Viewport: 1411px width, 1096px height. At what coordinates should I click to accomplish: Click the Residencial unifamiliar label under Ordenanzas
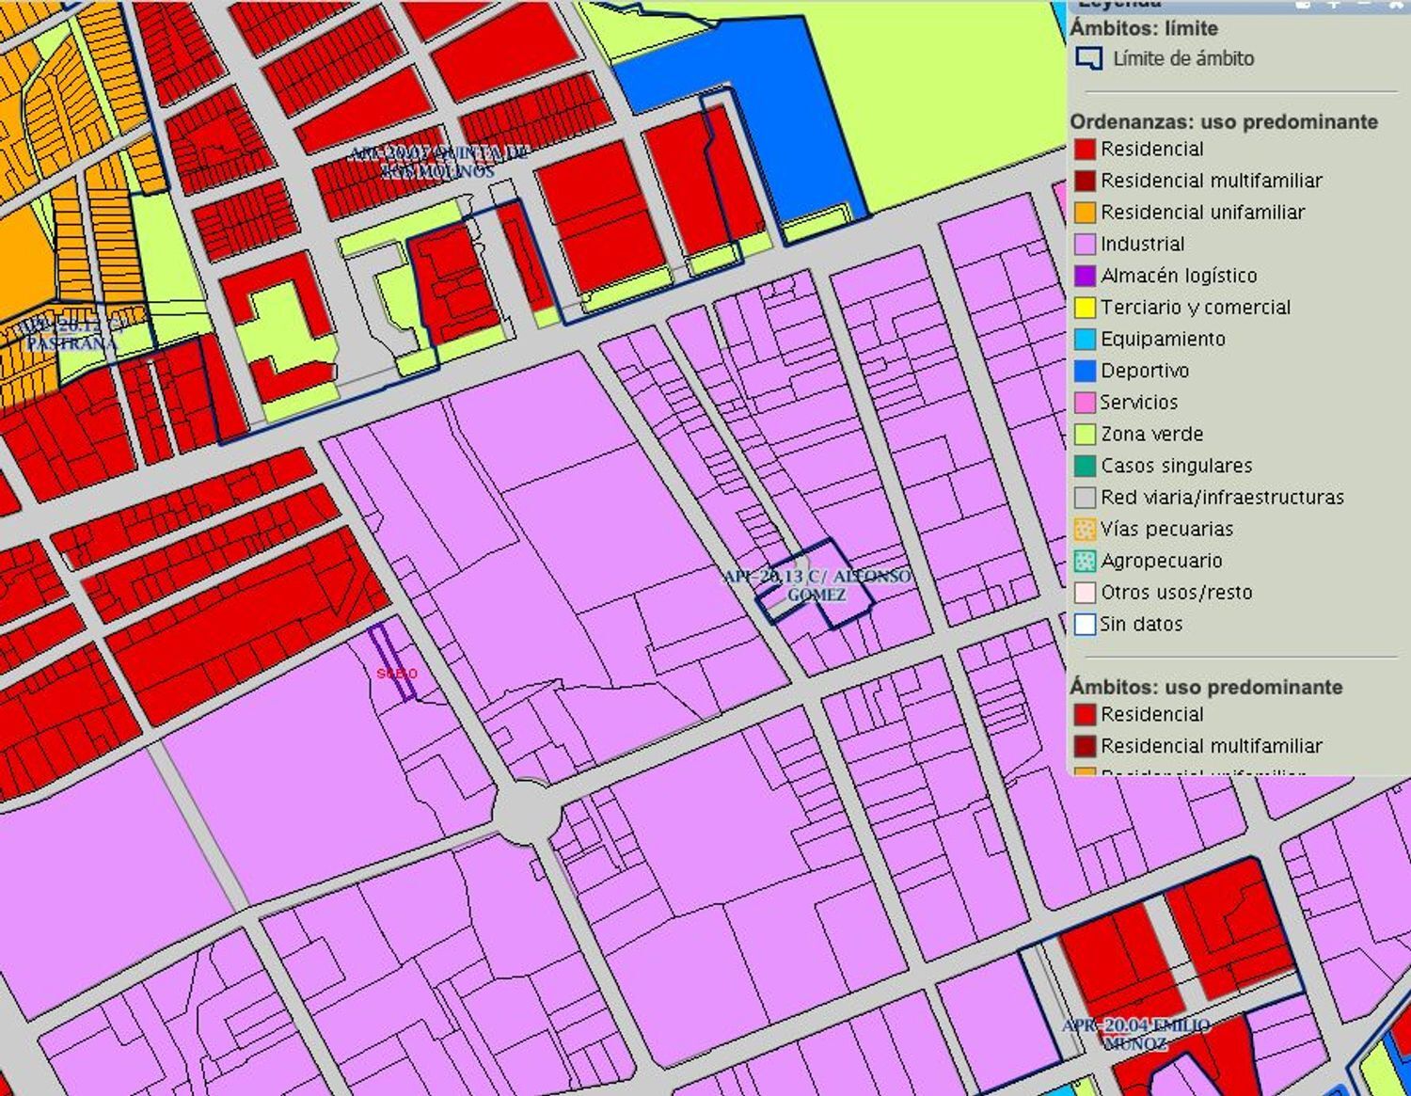coord(1202,213)
